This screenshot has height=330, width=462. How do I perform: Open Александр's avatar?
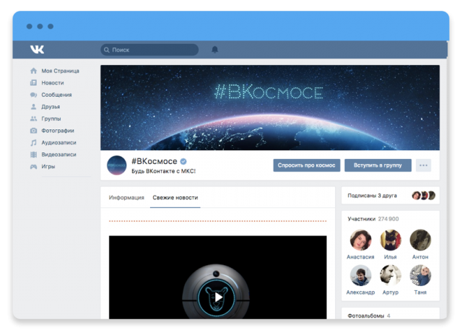[360, 275]
